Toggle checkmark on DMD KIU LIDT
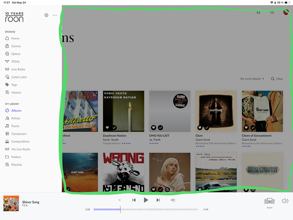Image resolution: width=293 pixels, height=220 pixels. coord(161,128)
